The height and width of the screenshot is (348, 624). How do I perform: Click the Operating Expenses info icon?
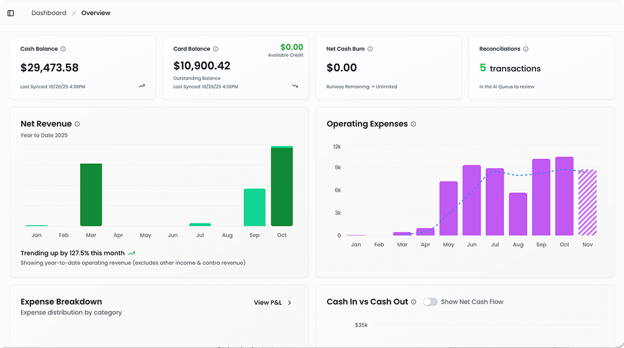click(x=413, y=124)
